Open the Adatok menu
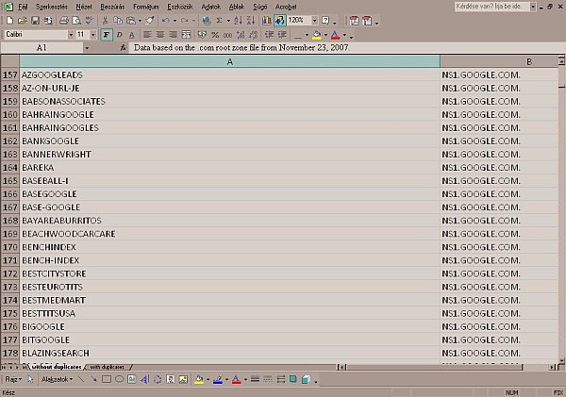566x397 pixels. coord(210,7)
